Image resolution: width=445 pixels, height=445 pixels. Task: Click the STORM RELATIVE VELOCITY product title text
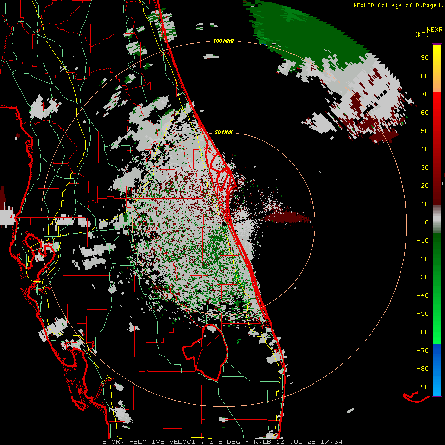[153, 442]
